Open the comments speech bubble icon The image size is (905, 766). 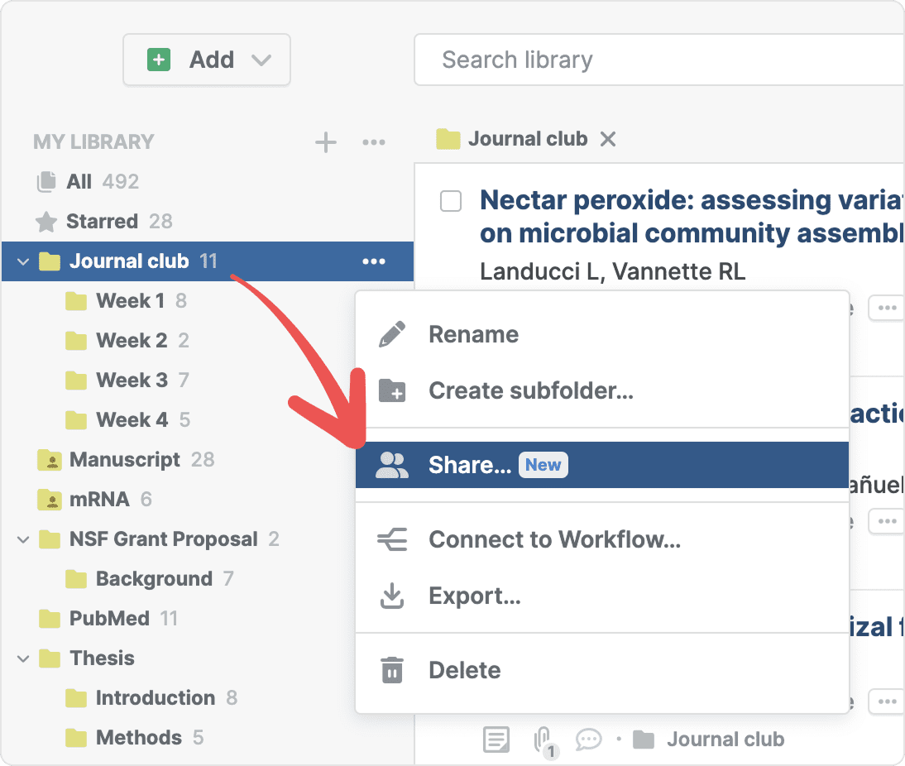click(x=588, y=739)
